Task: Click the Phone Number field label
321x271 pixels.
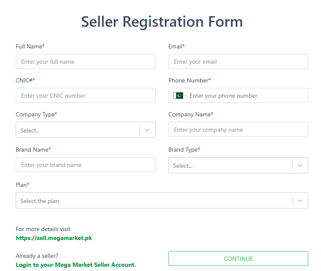Action: 189,81
